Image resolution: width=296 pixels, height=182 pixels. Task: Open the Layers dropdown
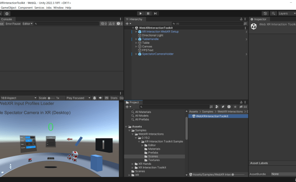click(287, 13)
